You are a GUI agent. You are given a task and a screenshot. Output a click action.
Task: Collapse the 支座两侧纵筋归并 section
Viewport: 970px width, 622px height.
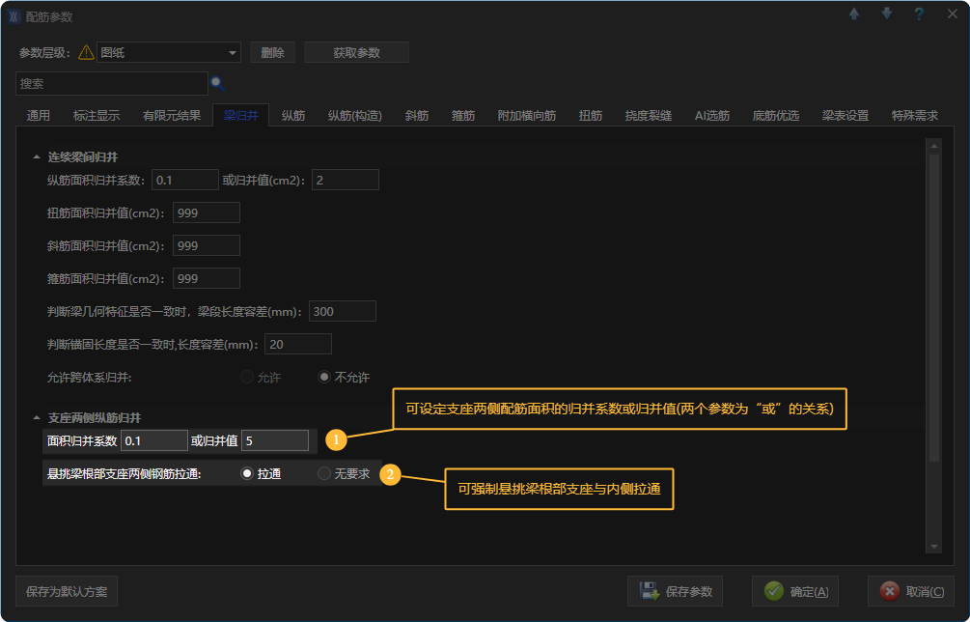[x=37, y=418]
